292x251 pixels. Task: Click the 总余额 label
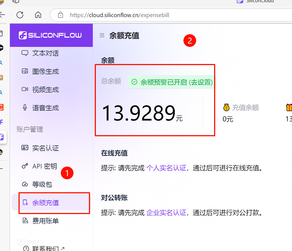click(x=111, y=81)
